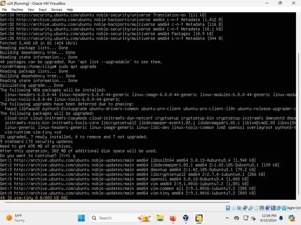Open the File menu
The height and width of the screenshot is (225, 301).
4,10
